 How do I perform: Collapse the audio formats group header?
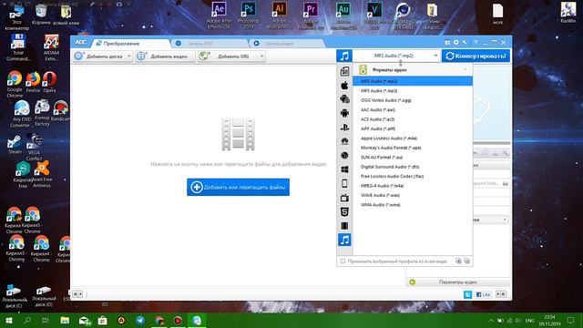coord(413,69)
